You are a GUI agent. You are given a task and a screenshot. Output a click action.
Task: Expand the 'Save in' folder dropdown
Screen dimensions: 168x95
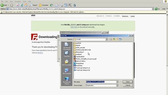point(106,39)
